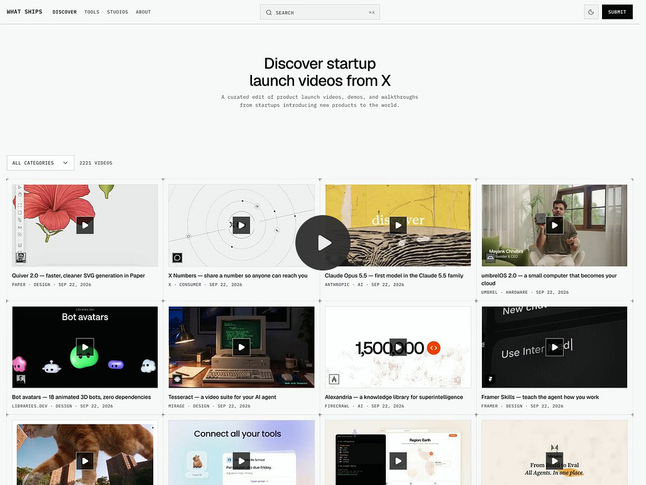Click the Firecrawl flame logo on Alexandria thumbnail
This screenshot has height=485, width=646.
(x=334, y=379)
